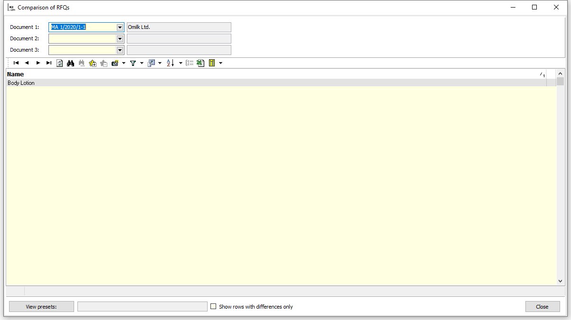Viewport: 571px width, 320px height.
Task: Click the greyed remove-star marker icon
Action: tap(104, 63)
